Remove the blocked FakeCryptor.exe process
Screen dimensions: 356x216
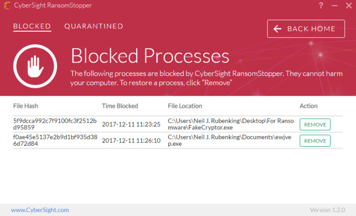coord(315,125)
